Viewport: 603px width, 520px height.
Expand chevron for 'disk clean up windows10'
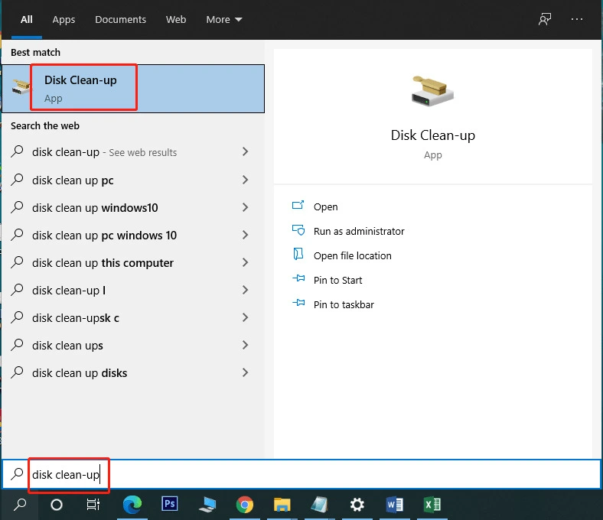246,207
